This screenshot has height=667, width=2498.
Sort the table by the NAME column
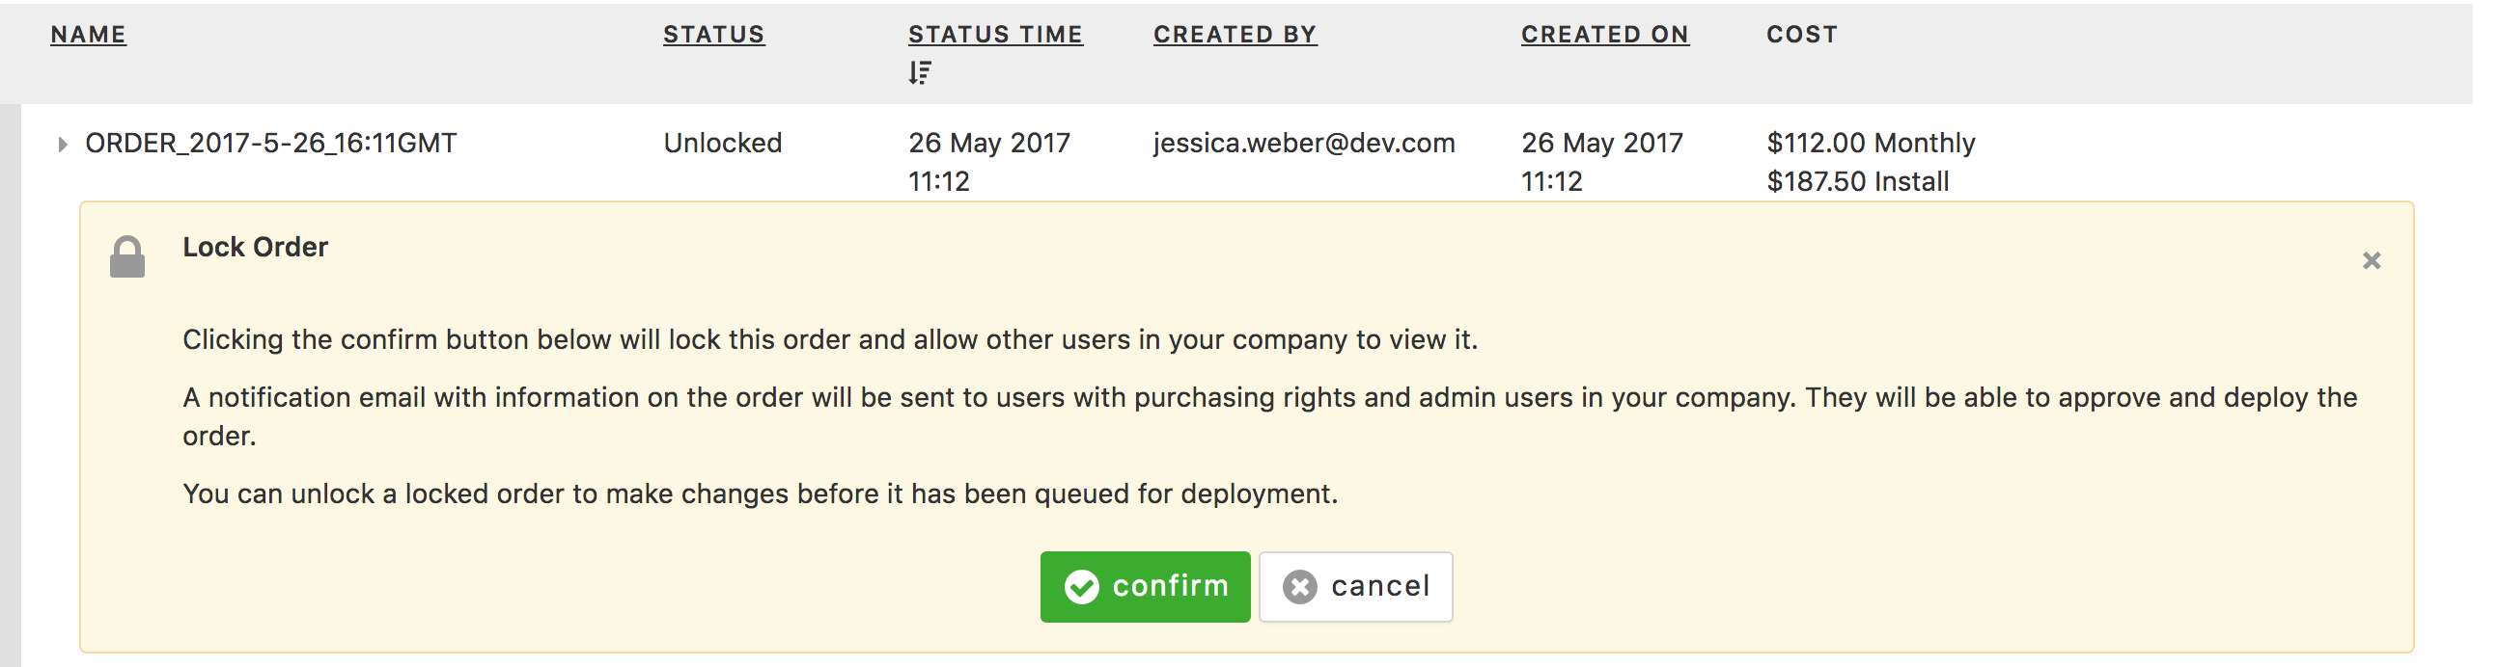tap(88, 34)
